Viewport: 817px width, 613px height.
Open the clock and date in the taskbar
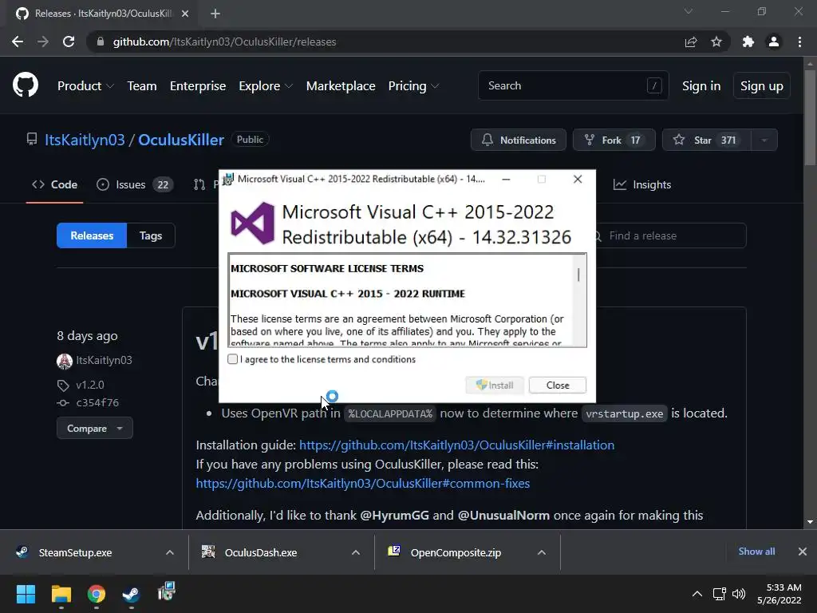[x=779, y=594]
